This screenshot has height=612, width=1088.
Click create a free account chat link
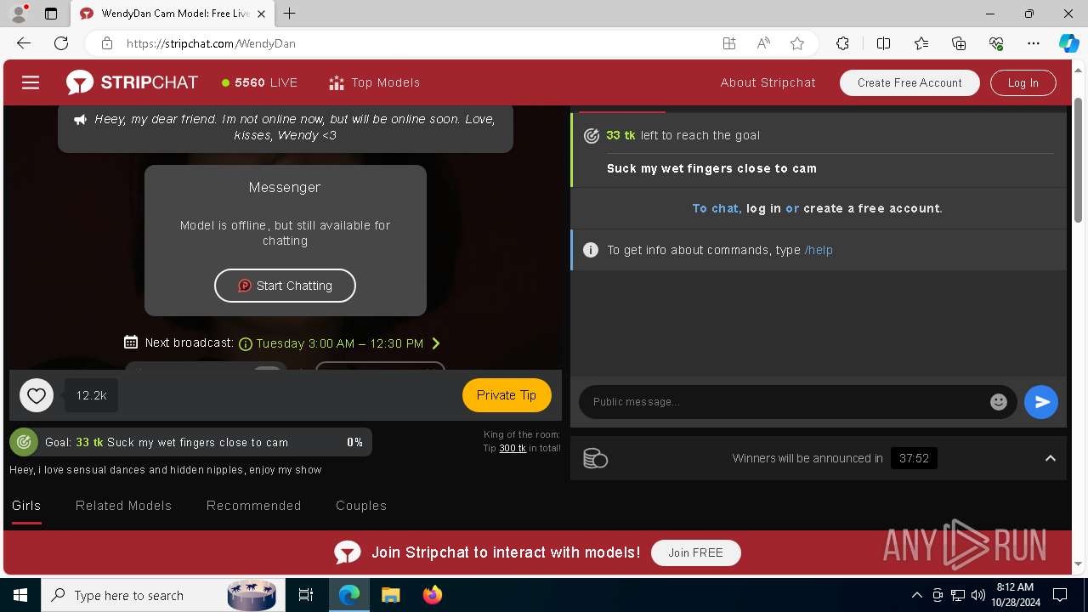(872, 208)
